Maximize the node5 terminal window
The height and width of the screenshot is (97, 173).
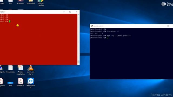pyautogui.click(x=70, y=12)
